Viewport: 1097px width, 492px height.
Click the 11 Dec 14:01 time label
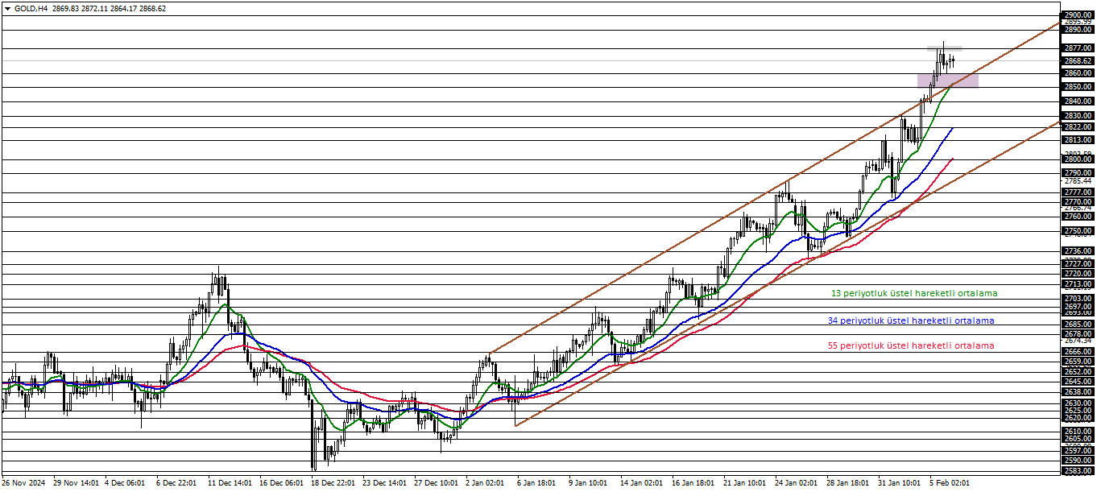pos(230,483)
